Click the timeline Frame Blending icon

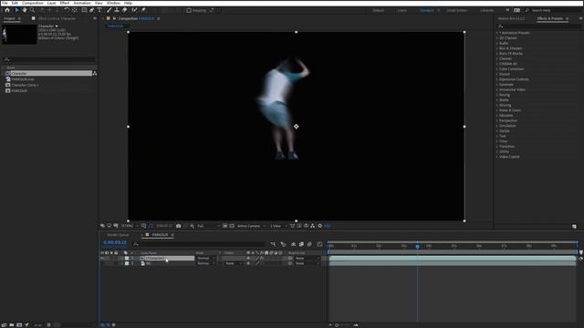301,244
